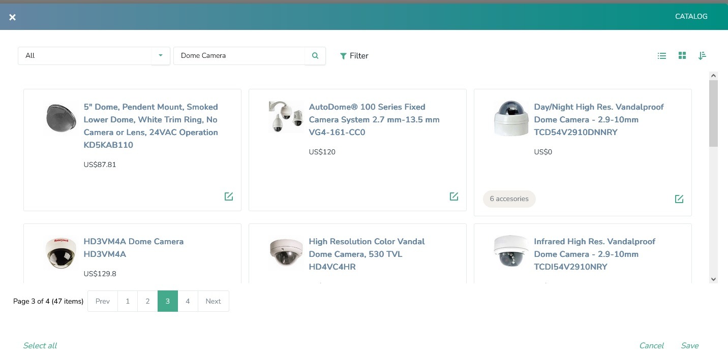Click the US$0 price
This screenshot has height=362, width=728.
tap(543, 152)
